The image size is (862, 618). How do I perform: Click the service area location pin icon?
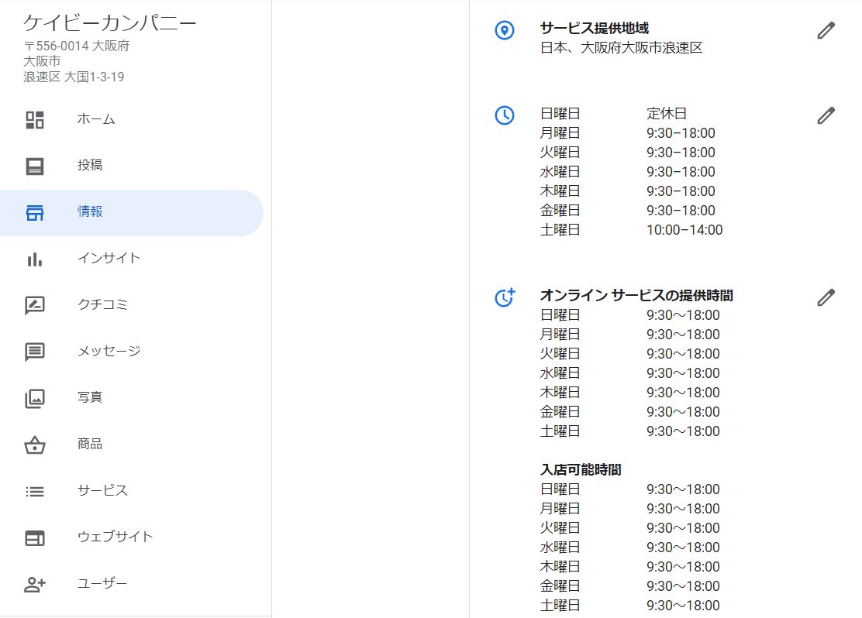tap(504, 30)
